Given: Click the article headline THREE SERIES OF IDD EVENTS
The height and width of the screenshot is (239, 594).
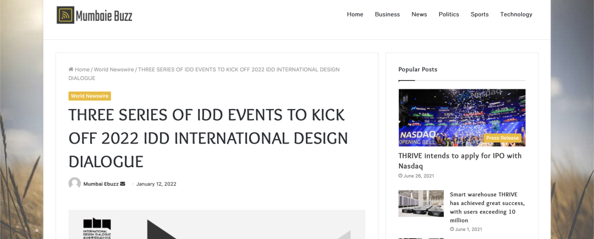Looking at the screenshot, I should click(x=208, y=139).
